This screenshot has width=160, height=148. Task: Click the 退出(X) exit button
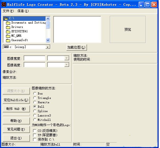(16, 138)
